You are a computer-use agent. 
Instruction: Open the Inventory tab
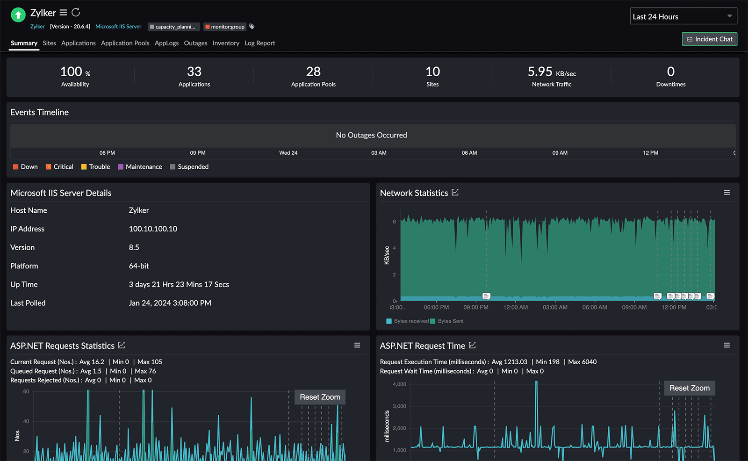(x=226, y=43)
